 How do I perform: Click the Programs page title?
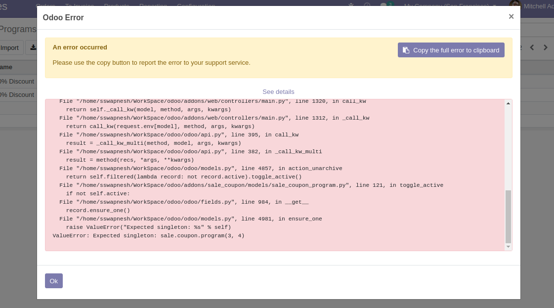pos(18,29)
